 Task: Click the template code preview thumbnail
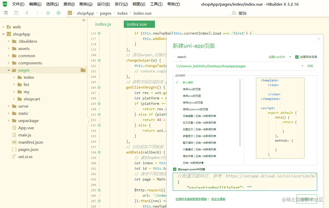coord(280,118)
